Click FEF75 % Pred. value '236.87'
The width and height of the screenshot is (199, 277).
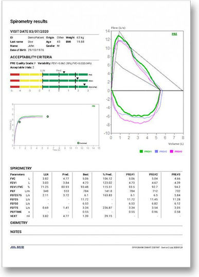[107, 208]
